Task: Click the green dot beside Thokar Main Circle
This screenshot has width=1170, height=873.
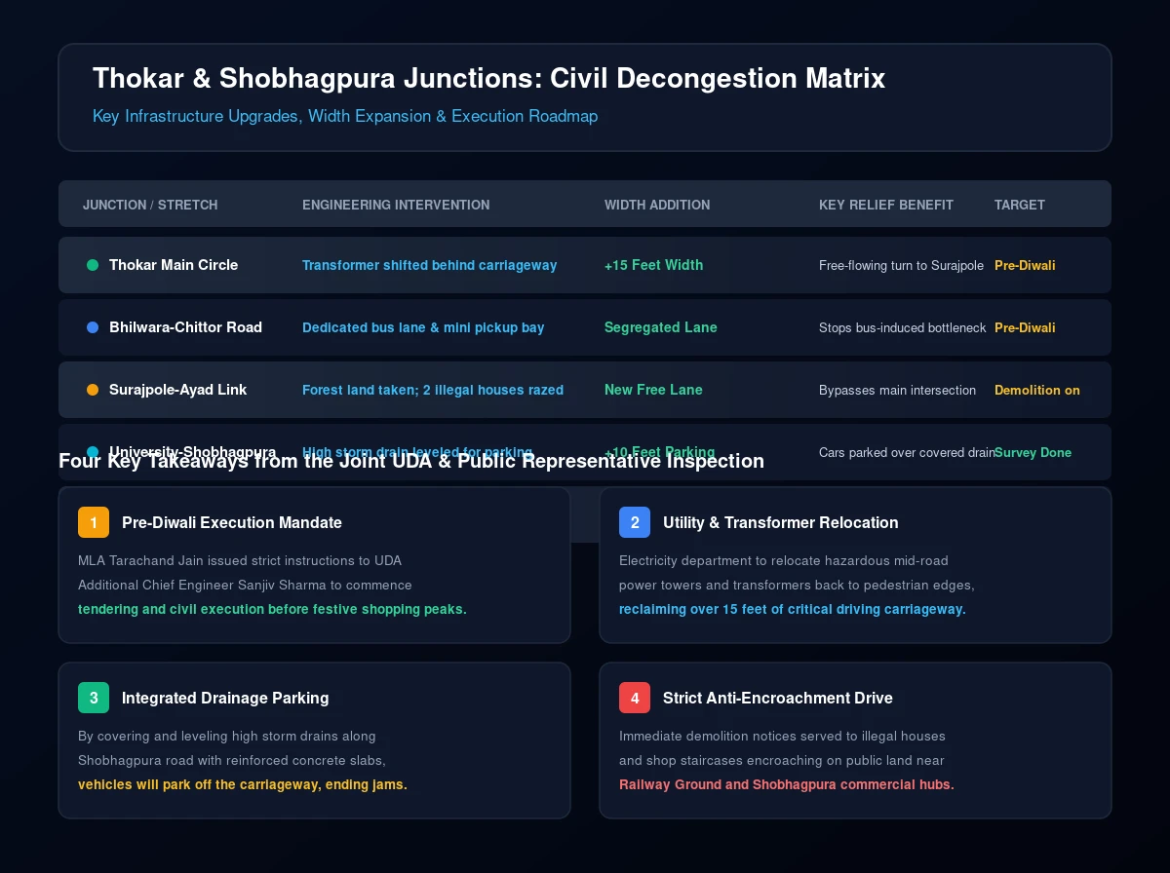Action: pos(93,265)
